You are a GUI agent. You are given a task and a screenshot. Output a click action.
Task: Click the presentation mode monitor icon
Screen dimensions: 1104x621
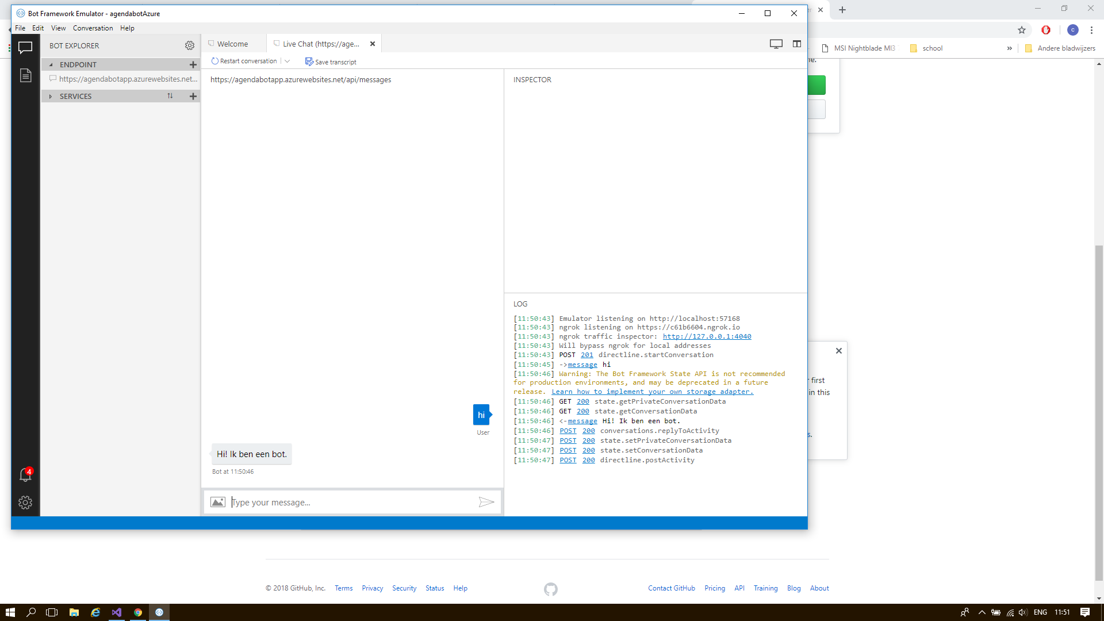click(x=776, y=44)
